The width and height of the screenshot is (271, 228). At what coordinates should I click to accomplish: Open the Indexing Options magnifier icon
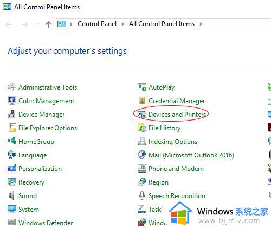pyautogui.click(x=142, y=141)
